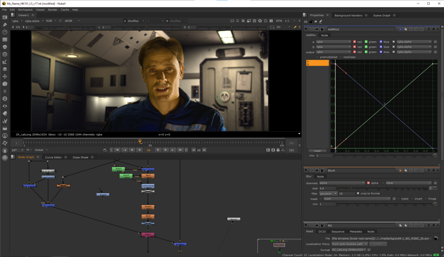Viewport: 444px width, 257px height.
Task: Adjust the AddMix2 mix slider
Action: click(x=383, y=155)
